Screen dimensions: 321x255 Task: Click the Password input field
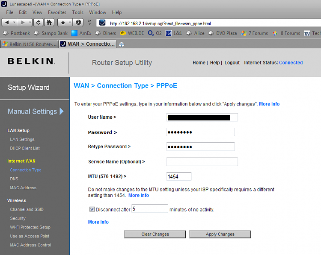tap(201, 132)
